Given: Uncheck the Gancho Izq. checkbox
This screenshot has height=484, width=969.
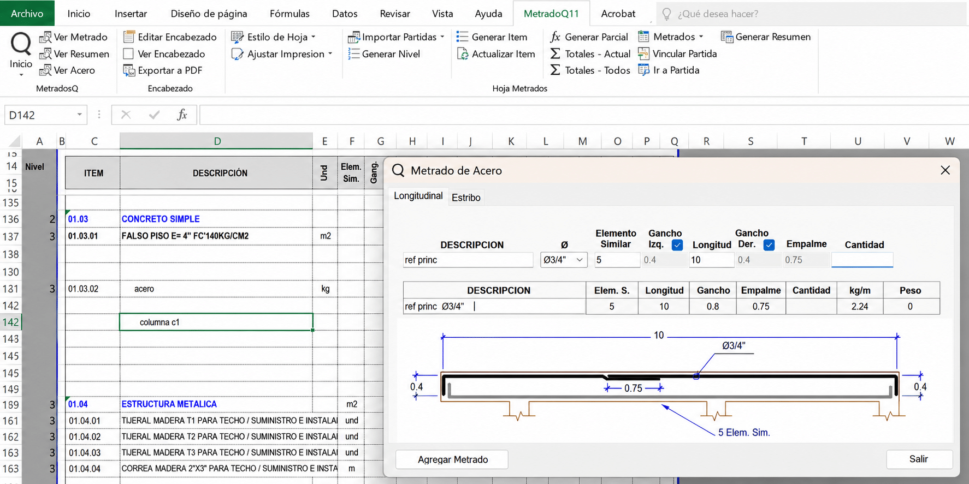Looking at the screenshot, I should pyautogui.click(x=677, y=245).
